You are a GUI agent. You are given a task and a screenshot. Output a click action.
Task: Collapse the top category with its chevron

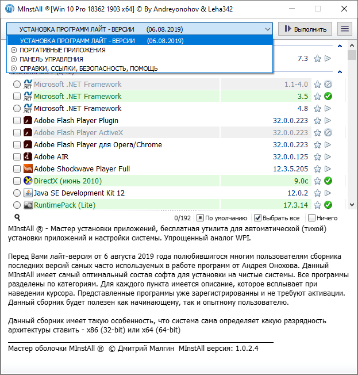click(340, 46)
